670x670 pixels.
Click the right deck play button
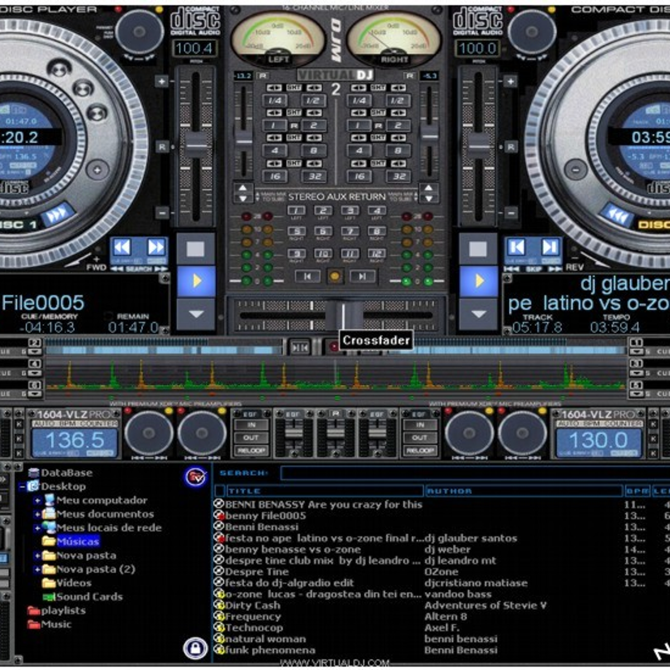coord(478,281)
